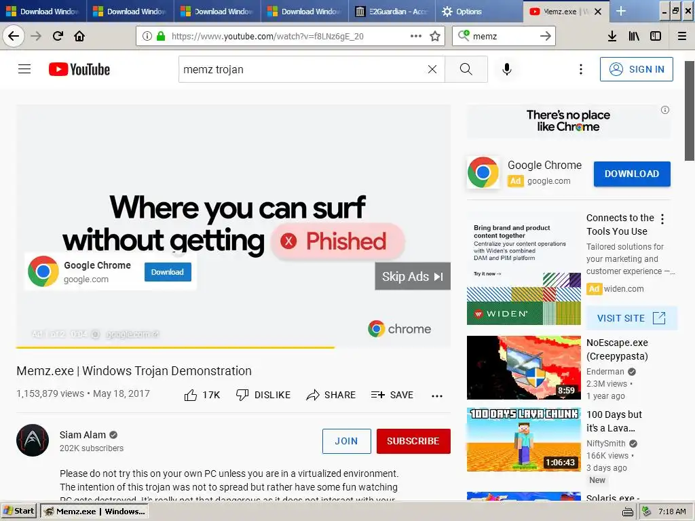Image resolution: width=695 pixels, height=521 pixels.
Task: Open the Windows Start button
Action: pos(19,511)
